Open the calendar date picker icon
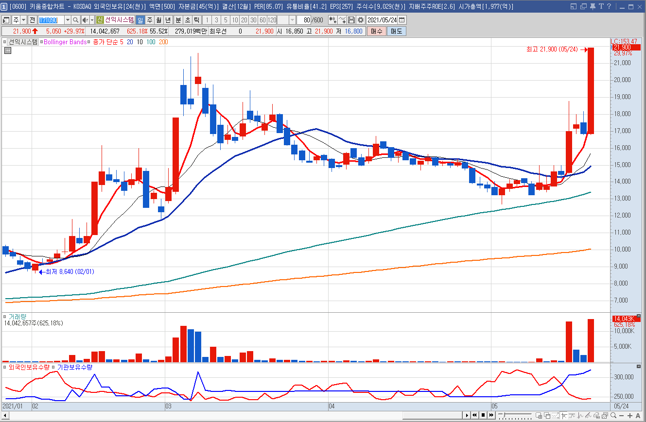This screenshot has height=422, width=646. [x=402, y=20]
